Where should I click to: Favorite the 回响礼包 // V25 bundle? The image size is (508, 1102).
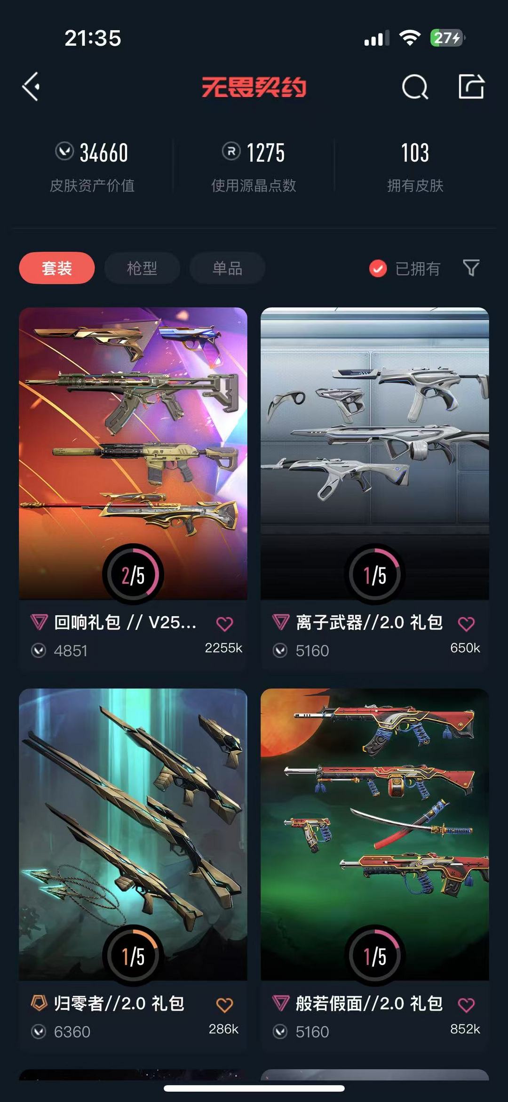coord(224,624)
